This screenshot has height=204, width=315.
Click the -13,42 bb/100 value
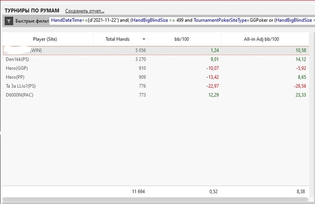pyautogui.click(x=212, y=77)
